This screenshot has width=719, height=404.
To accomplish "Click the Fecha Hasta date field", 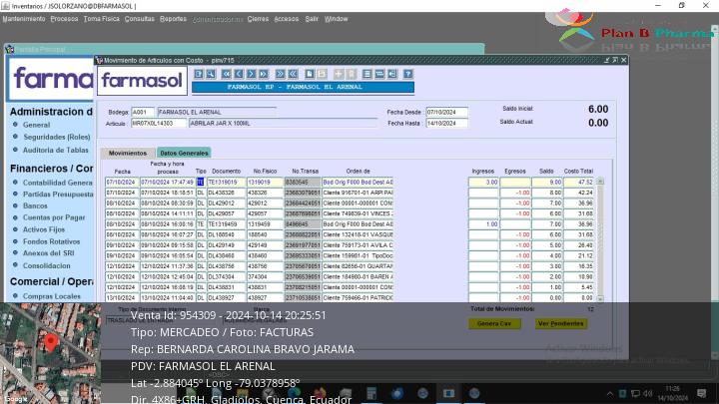I will coord(446,124).
